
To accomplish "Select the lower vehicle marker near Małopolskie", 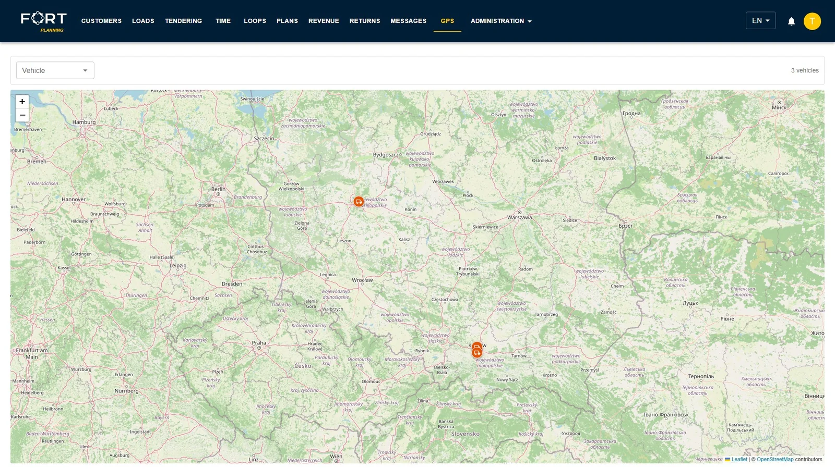I will click(477, 353).
